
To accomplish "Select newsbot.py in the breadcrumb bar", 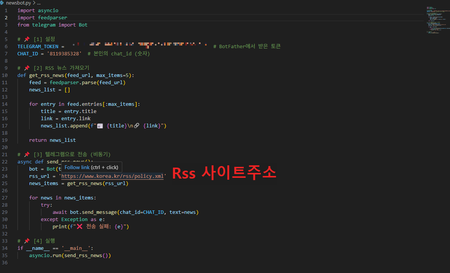I will click(x=18, y=3).
